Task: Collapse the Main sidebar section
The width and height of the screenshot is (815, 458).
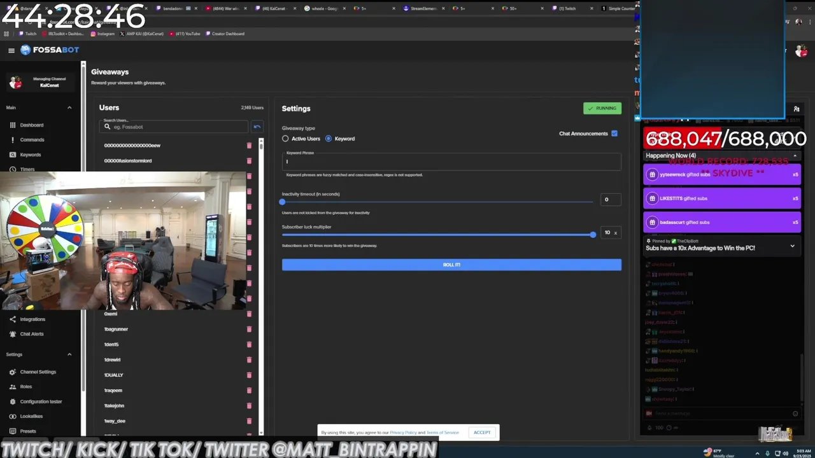Action: [69, 108]
